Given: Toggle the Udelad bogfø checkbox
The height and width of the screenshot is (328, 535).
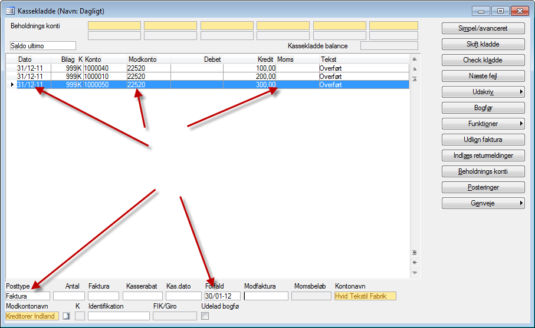Looking at the screenshot, I should [205, 316].
